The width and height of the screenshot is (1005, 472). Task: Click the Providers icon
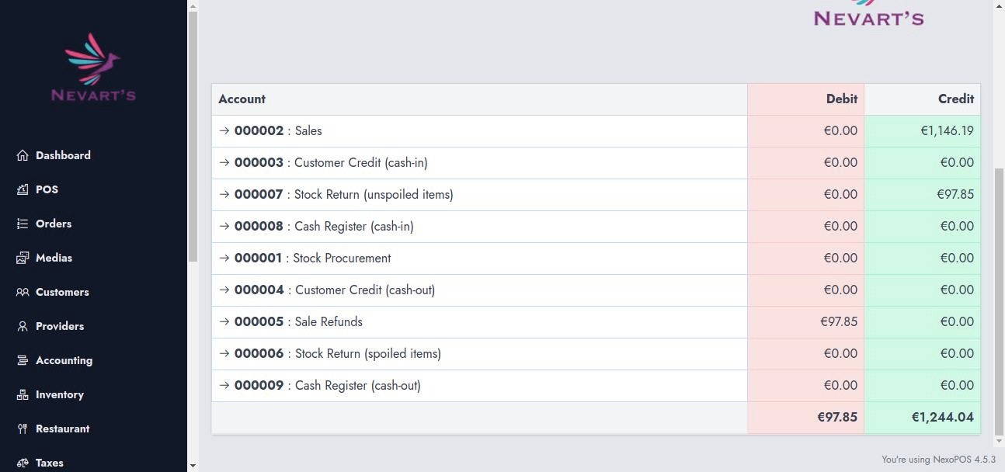coord(23,326)
